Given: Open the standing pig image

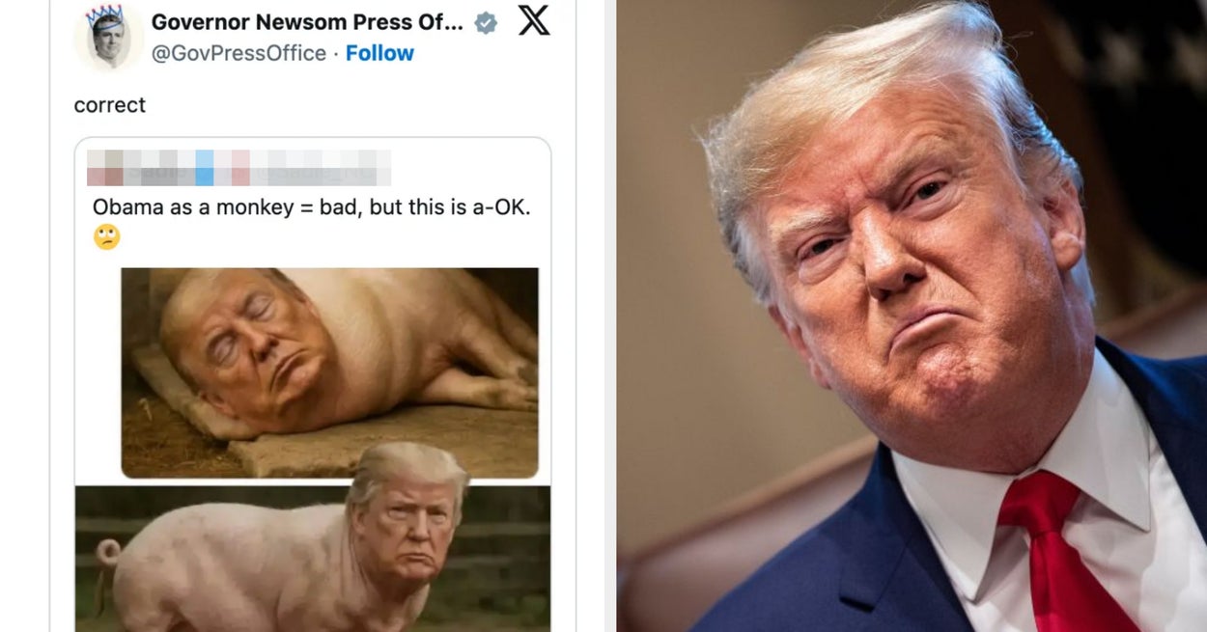Looking at the screenshot, I should pyautogui.click(x=313, y=559).
